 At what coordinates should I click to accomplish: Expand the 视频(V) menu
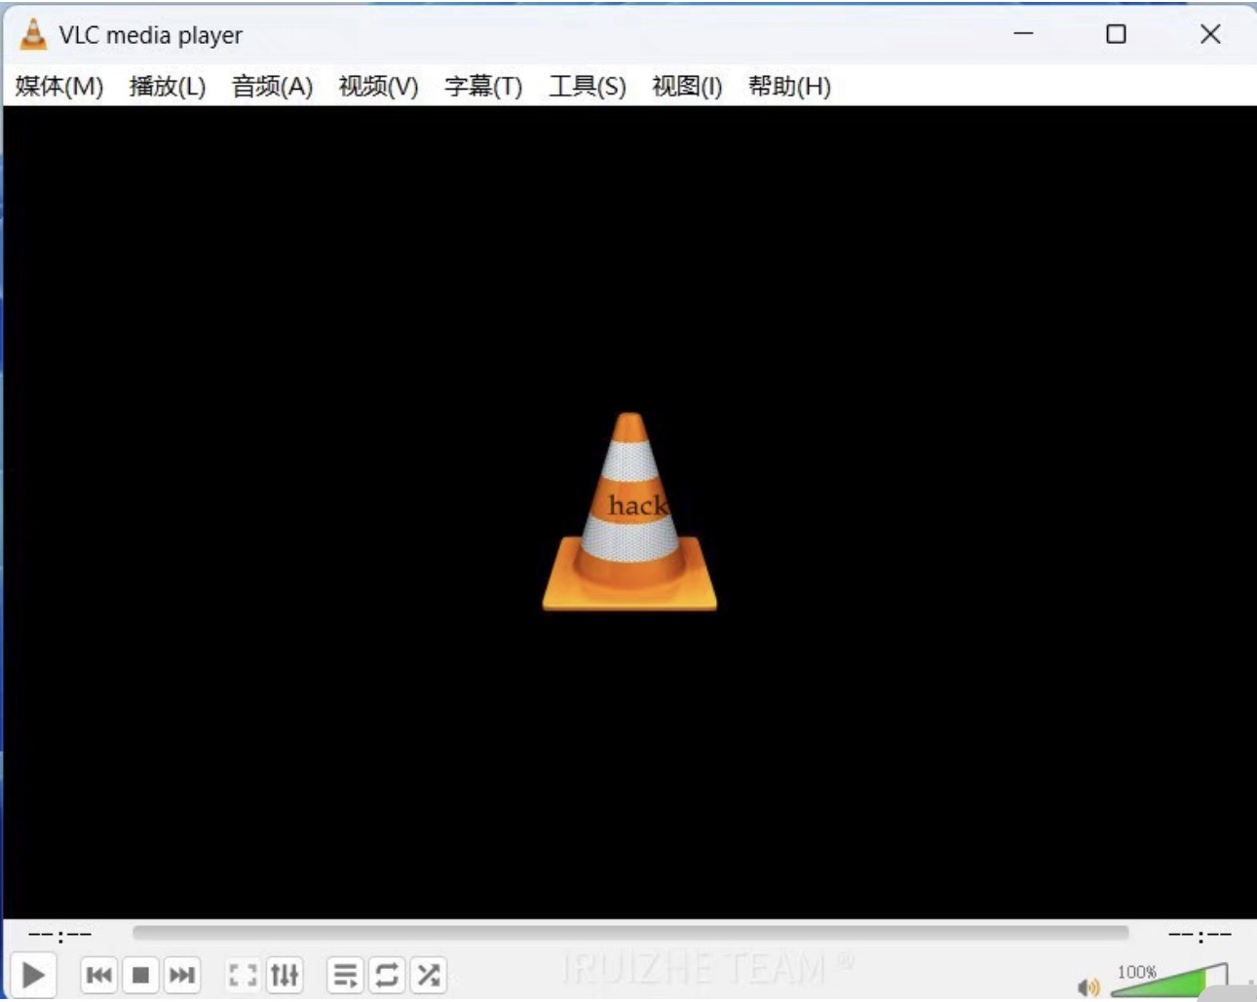coord(378,87)
